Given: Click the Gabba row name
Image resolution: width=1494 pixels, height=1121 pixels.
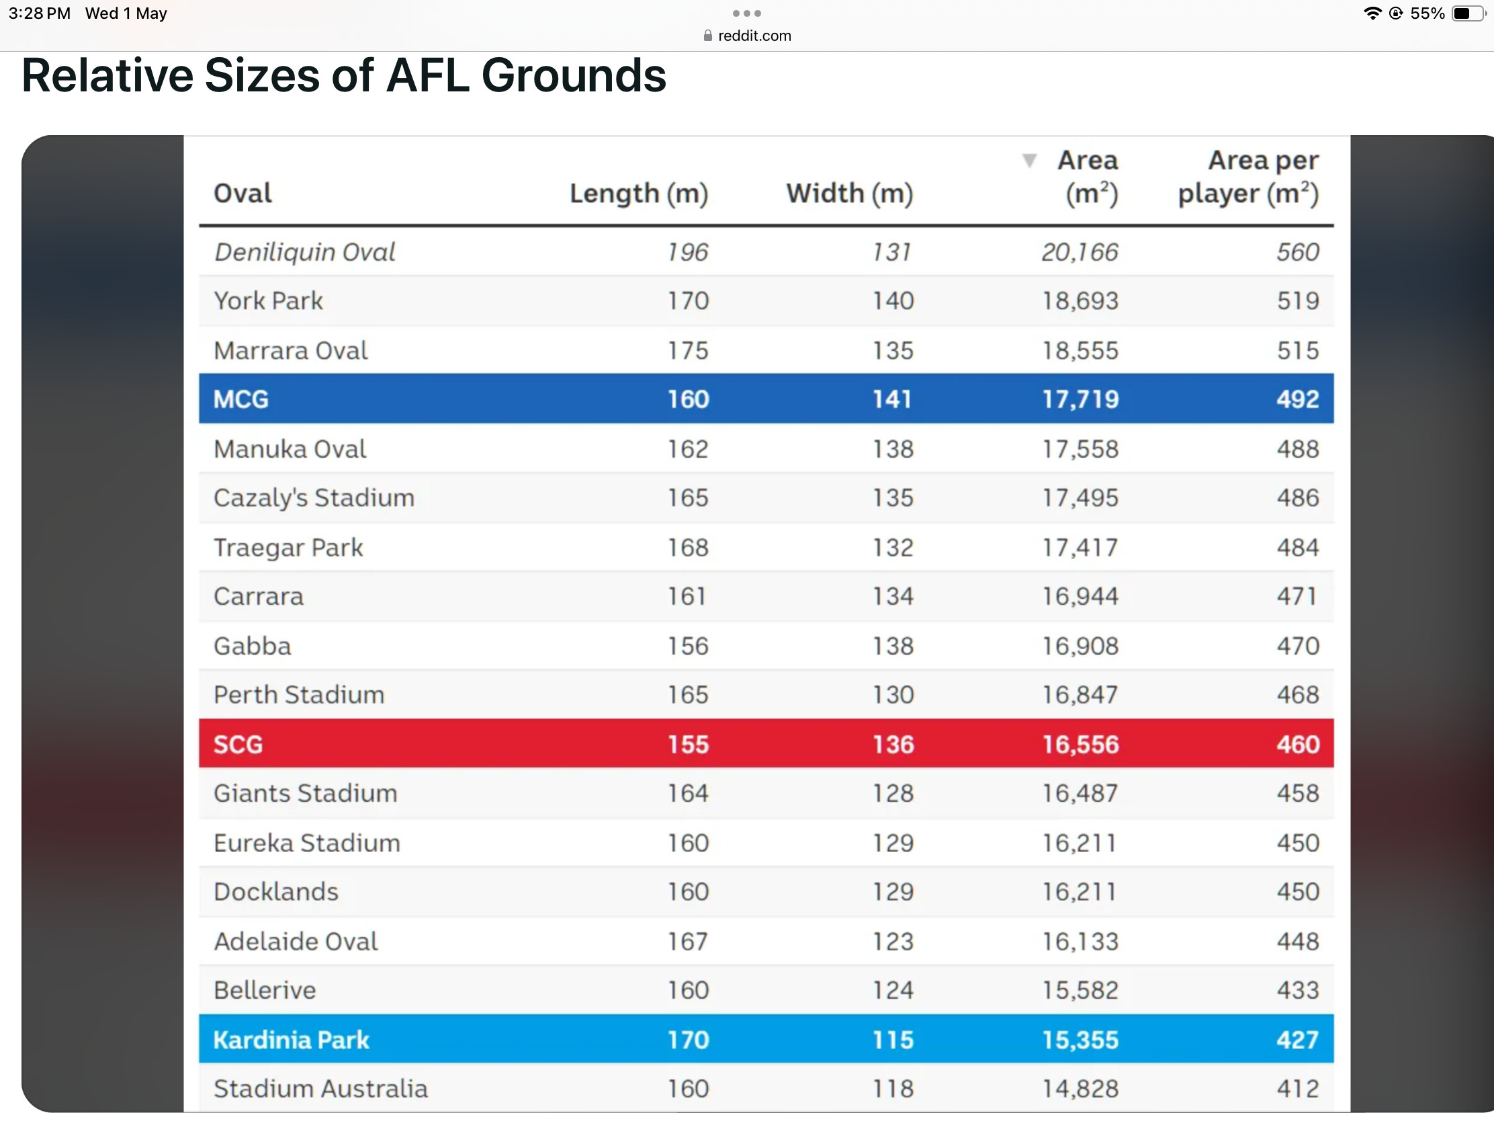Looking at the screenshot, I should coord(253,646).
